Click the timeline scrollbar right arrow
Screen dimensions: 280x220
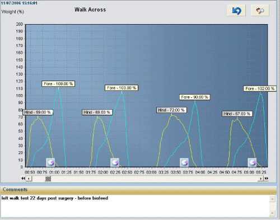[x=260, y=179]
